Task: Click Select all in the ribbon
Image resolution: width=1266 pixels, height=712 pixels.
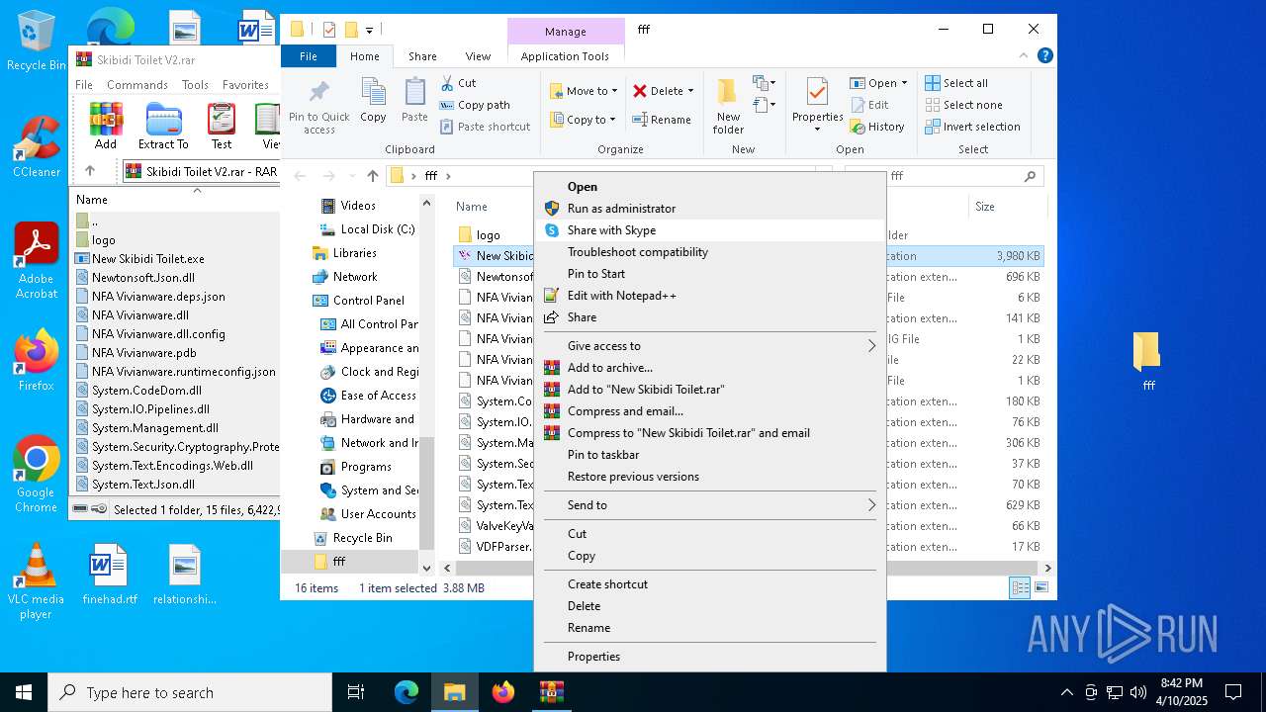Action: pos(956,83)
